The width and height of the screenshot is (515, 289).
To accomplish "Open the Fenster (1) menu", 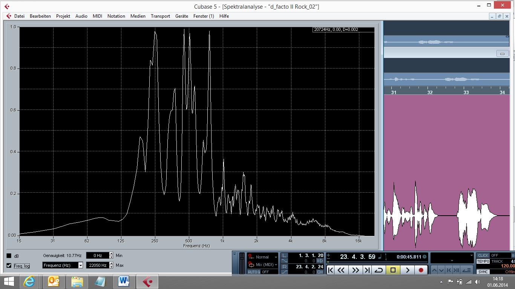I will pyautogui.click(x=204, y=16).
